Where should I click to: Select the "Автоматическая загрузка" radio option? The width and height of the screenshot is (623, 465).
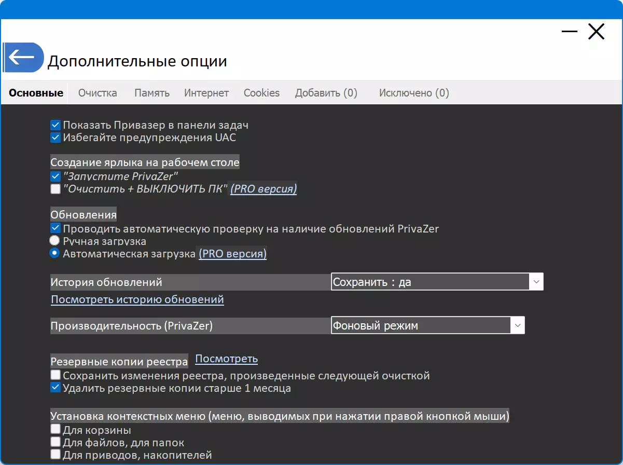[54, 253]
